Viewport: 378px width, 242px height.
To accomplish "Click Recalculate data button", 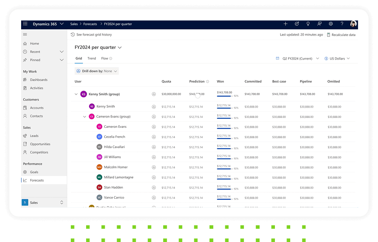I will [x=341, y=35].
